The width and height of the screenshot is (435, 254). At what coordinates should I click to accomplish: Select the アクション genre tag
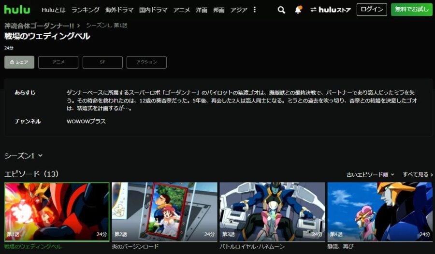pos(146,62)
